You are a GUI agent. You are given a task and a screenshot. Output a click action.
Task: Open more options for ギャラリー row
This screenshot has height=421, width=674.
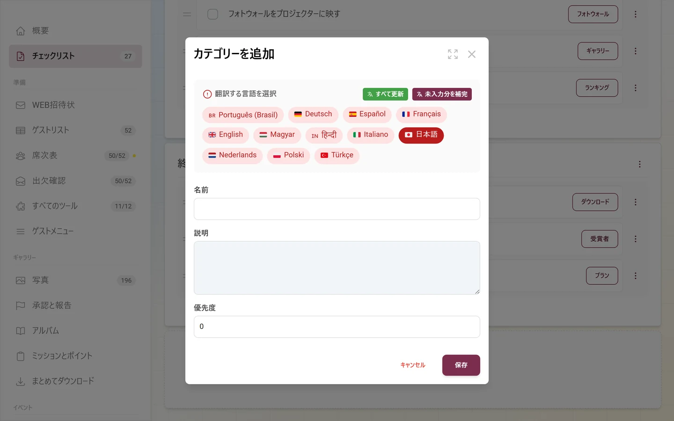pyautogui.click(x=636, y=51)
